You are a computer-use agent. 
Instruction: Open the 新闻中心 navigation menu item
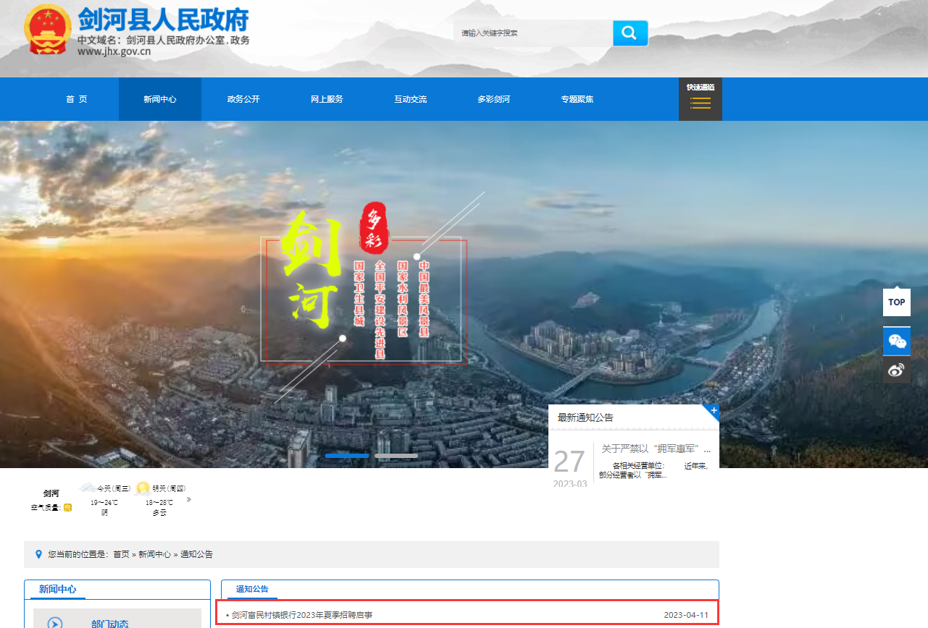(160, 99)
